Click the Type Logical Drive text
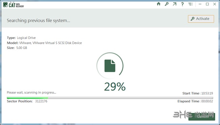Image resolution: width=220 pixels, height=125 pixels. pyautogui.click(x=21, y=38)
